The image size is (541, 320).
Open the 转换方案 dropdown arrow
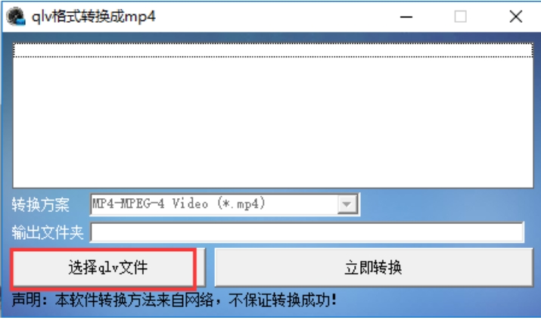[x=347, y=204]
